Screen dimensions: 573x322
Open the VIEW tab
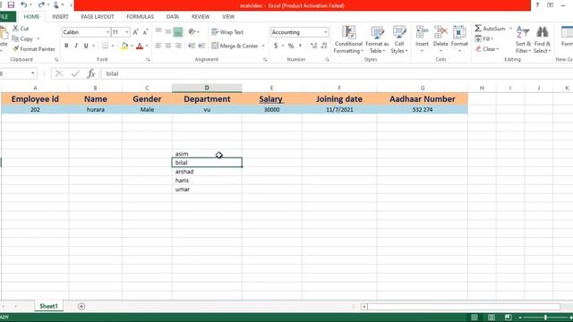[228, 17]
